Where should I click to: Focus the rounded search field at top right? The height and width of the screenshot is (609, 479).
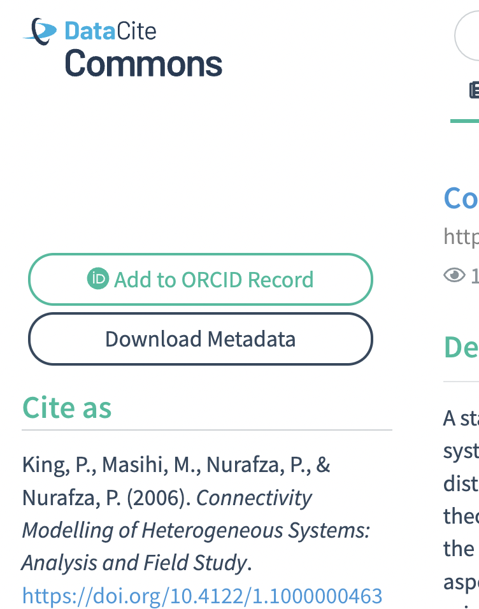click(x=468, y=35)
